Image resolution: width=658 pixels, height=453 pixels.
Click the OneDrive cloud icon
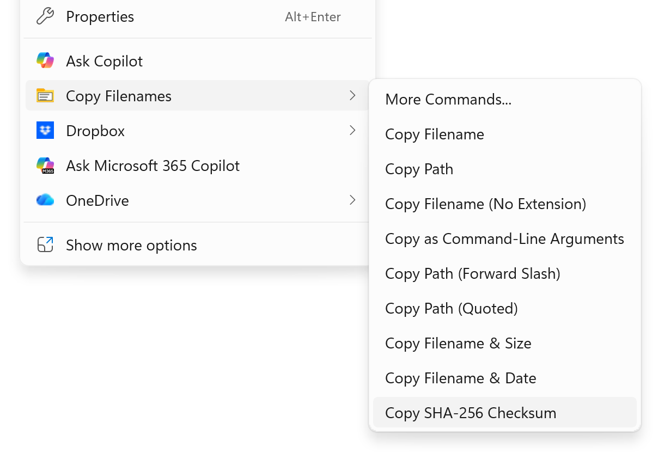[45, 200]
